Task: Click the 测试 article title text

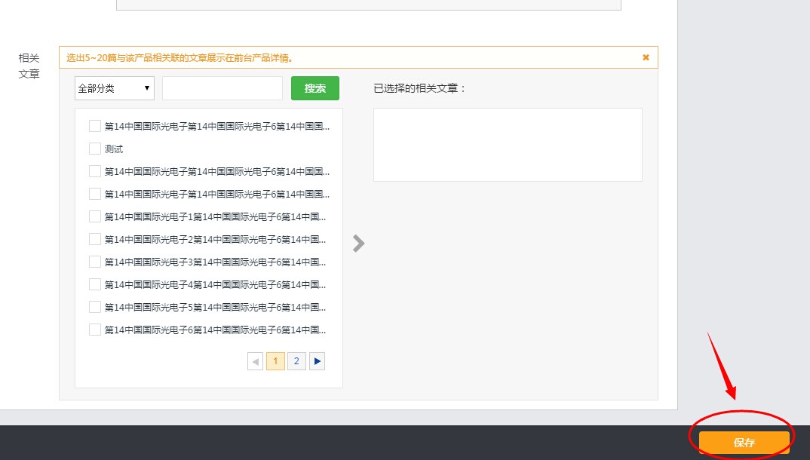Action: [114, 149]
